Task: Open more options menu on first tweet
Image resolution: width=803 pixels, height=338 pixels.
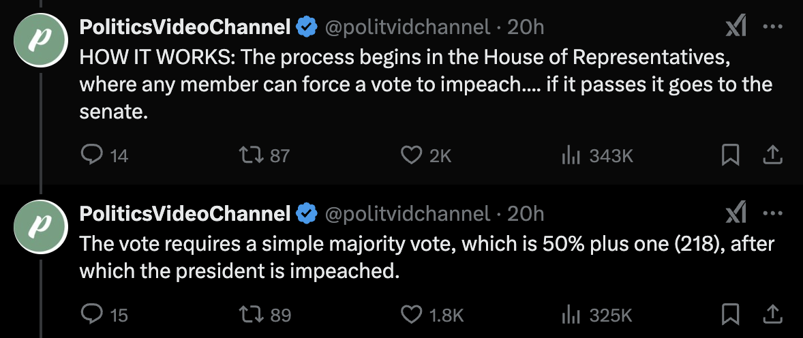Action: coord(773,27)
